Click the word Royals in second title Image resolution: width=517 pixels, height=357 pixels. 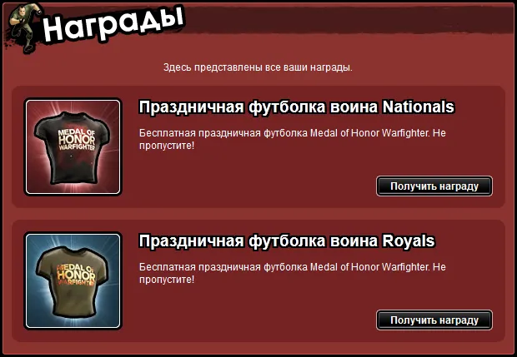[x=409, y=240]
